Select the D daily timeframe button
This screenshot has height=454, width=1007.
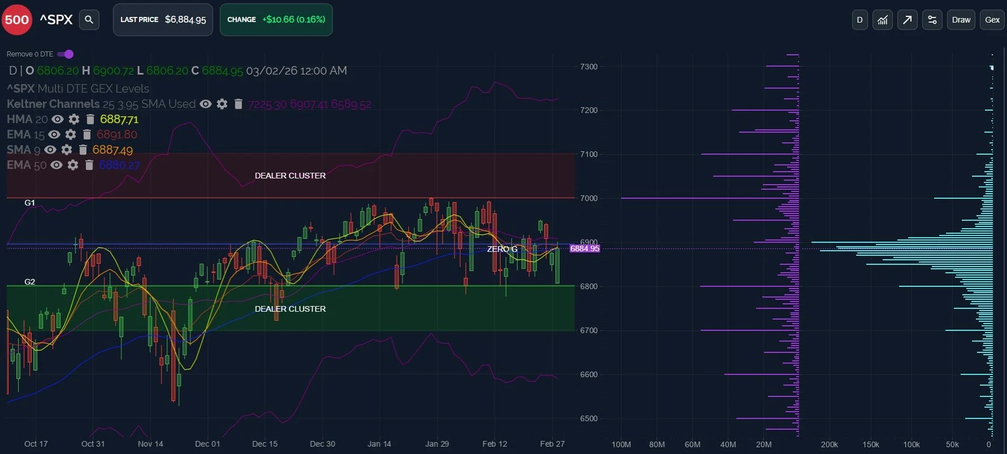[860, 20]
